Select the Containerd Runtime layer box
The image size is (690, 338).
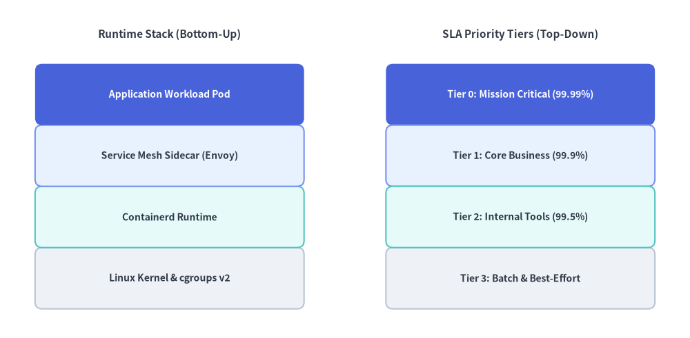pyautogui.click(x=170, y=217)
